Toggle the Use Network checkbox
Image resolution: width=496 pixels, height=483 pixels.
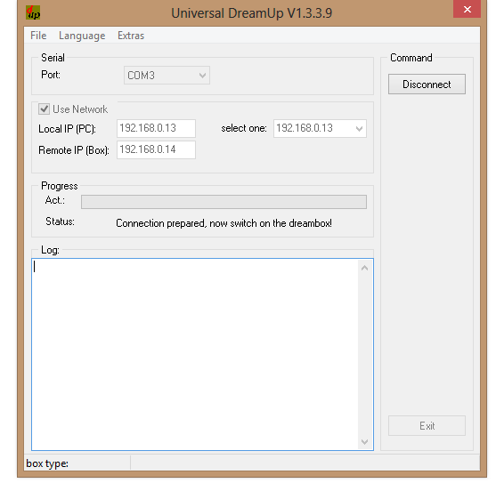44,109
